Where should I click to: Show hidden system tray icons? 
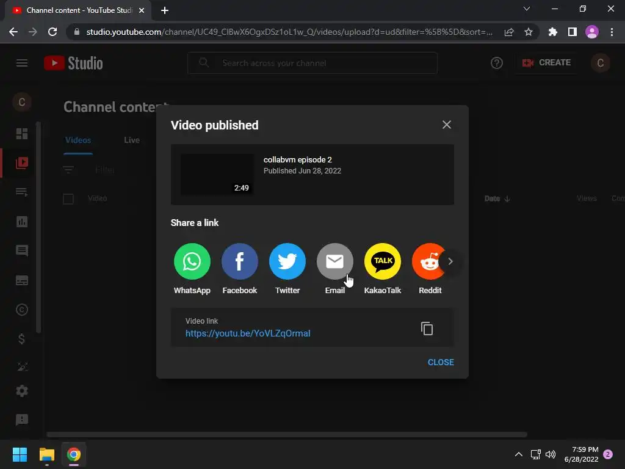519,454
